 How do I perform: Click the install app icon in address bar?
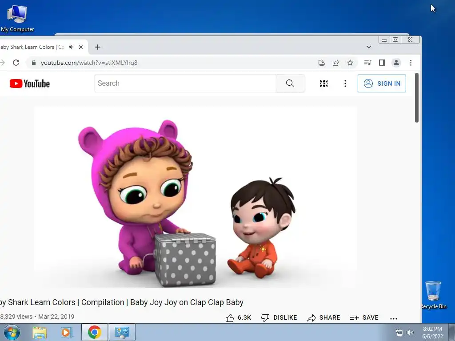tap(322, 63)
